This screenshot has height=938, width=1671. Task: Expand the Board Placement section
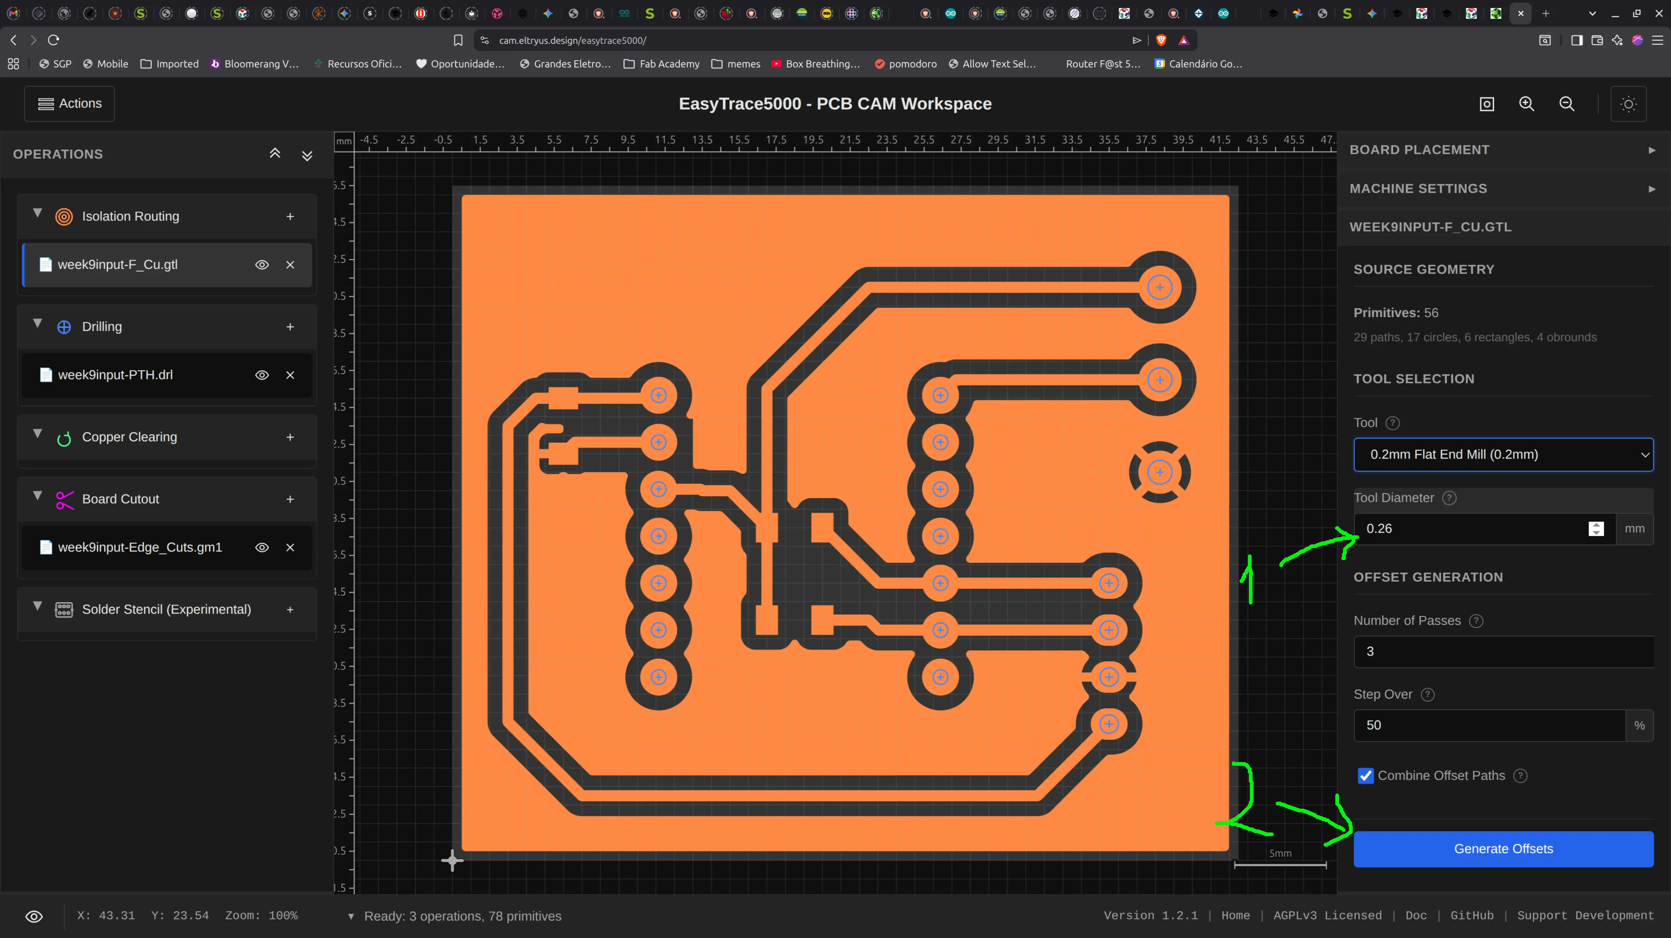[1503, 150]
